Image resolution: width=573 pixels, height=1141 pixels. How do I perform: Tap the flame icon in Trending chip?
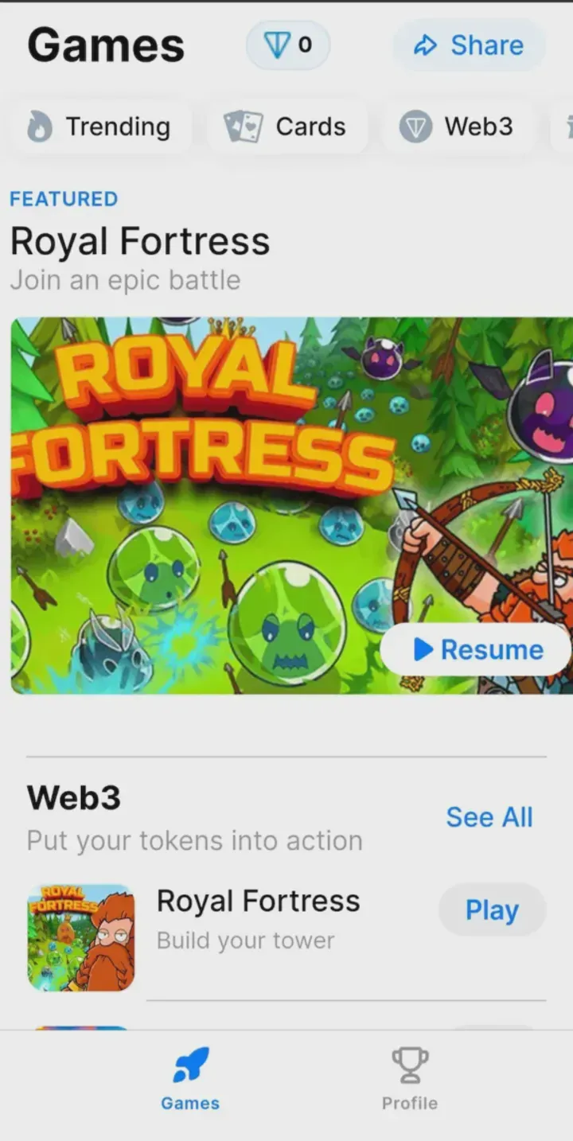click(39, 127)
